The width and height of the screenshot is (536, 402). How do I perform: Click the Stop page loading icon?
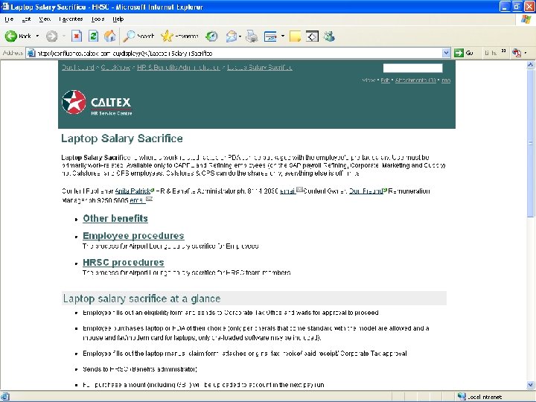click(77, 36)
